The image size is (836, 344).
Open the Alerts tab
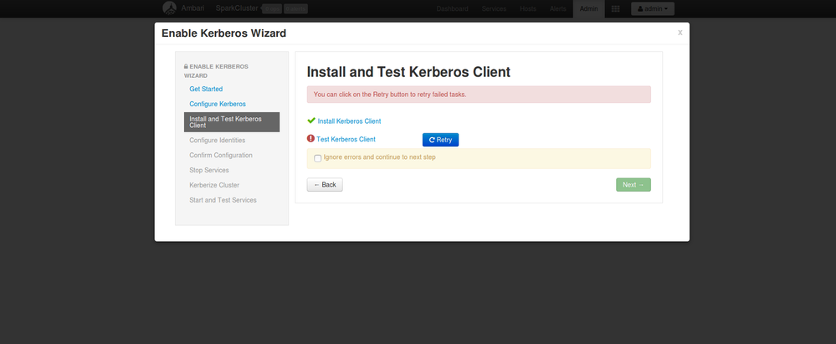point(558,8)
